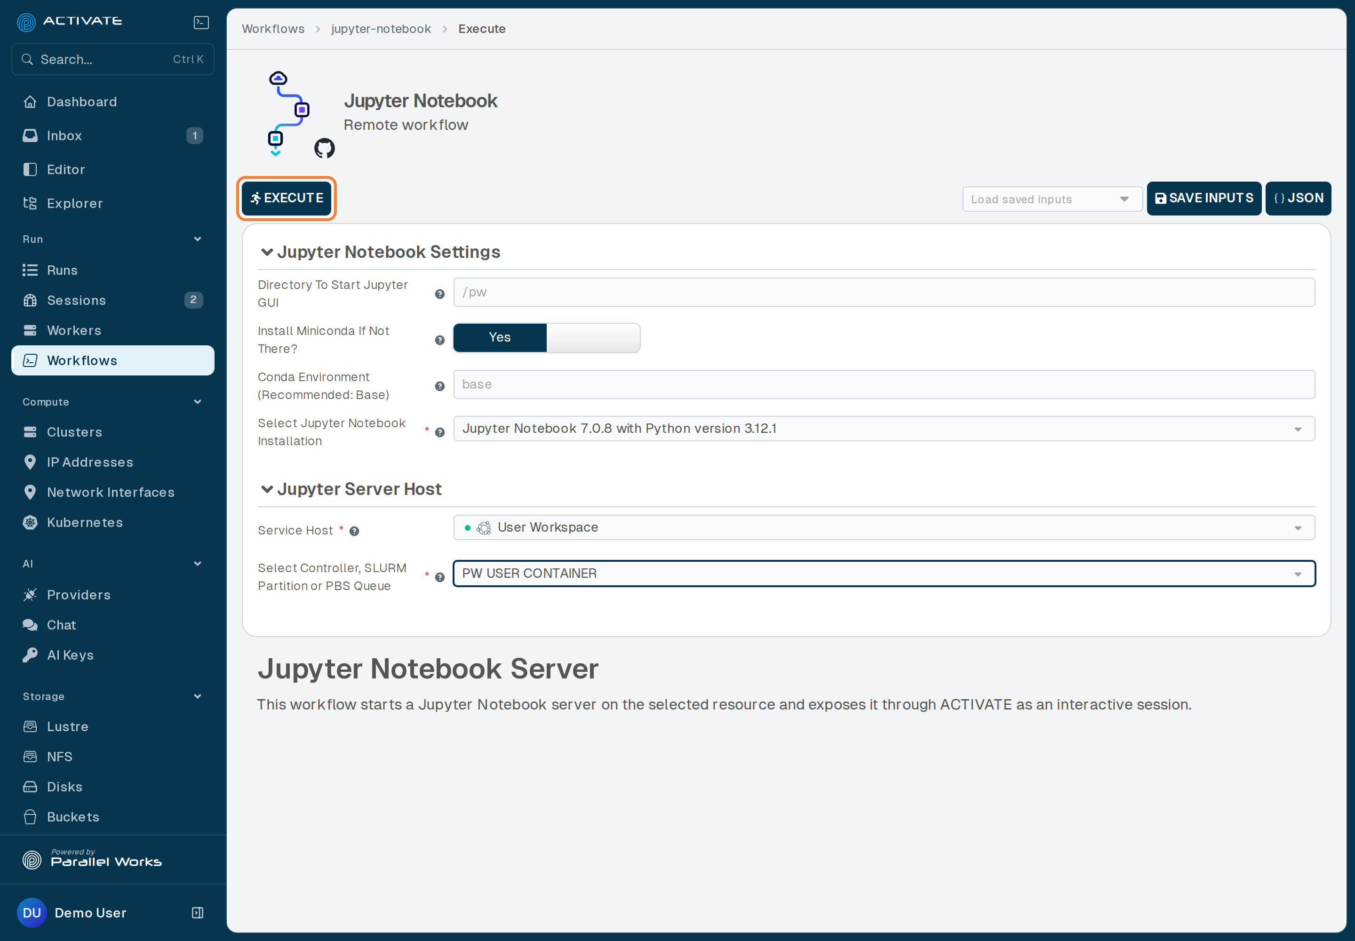This screenshot has height=941, width=1355.
Task: Click the ACTIVATE logo
Action: (x=70, y=22)
